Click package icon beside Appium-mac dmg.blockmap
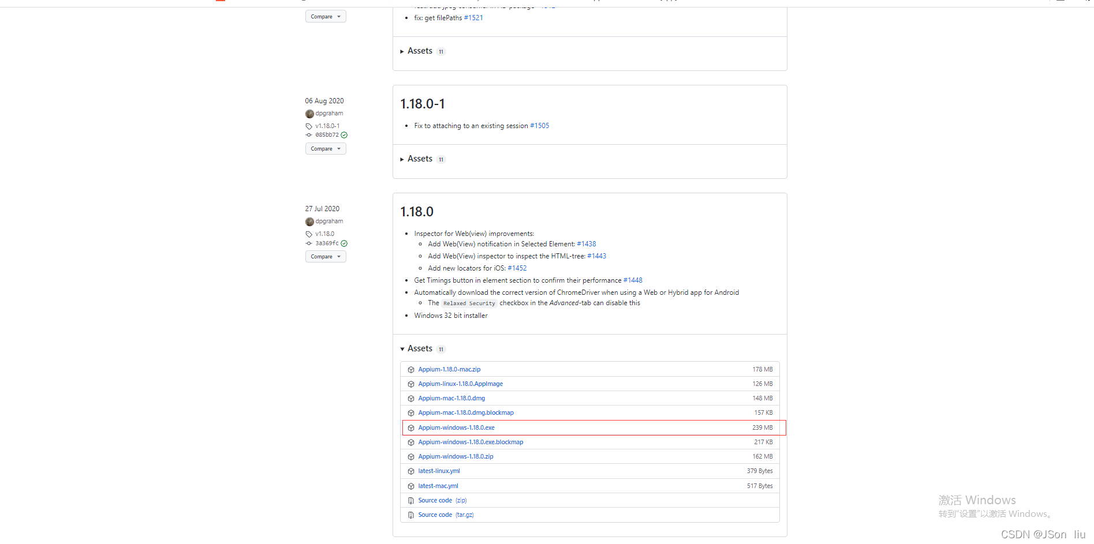1094x544 pixels. point(411,413)
